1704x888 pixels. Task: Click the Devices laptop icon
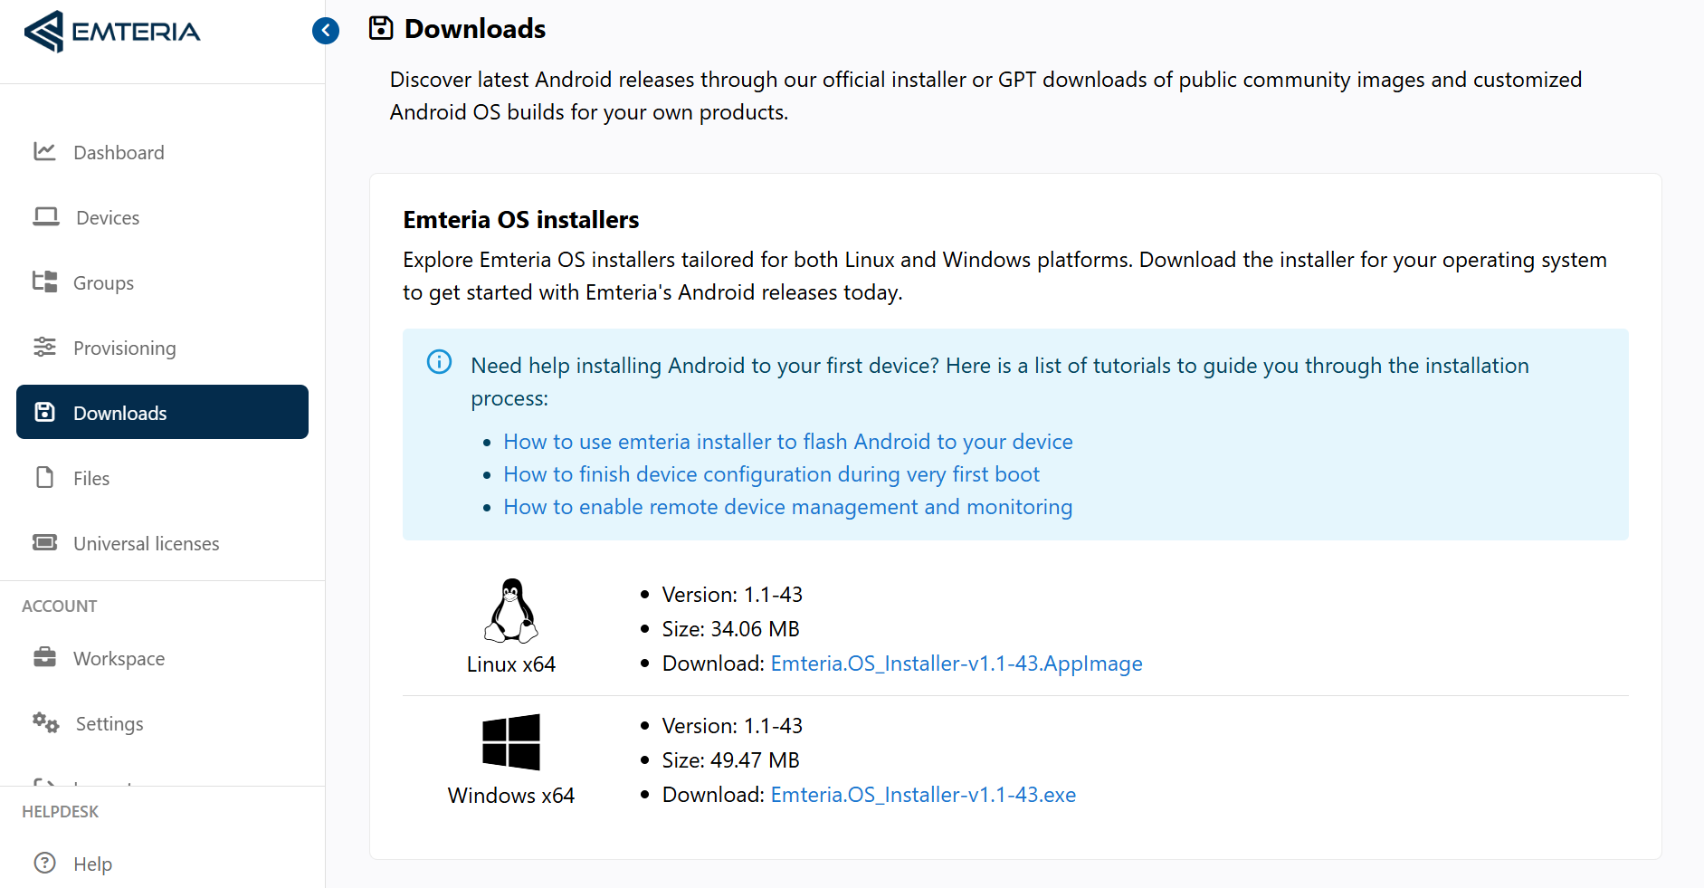[x=46, y=216]
